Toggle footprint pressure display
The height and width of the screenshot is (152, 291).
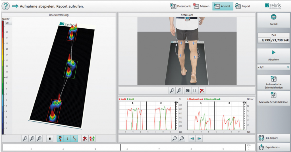tap(60, 138)
